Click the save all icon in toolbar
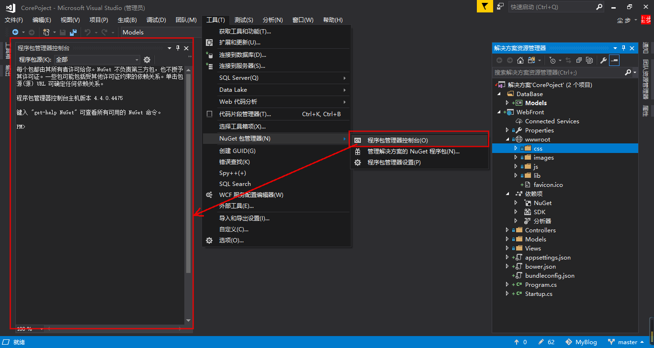The height and width of the screenshot is (348, 654). pos(73,32)
